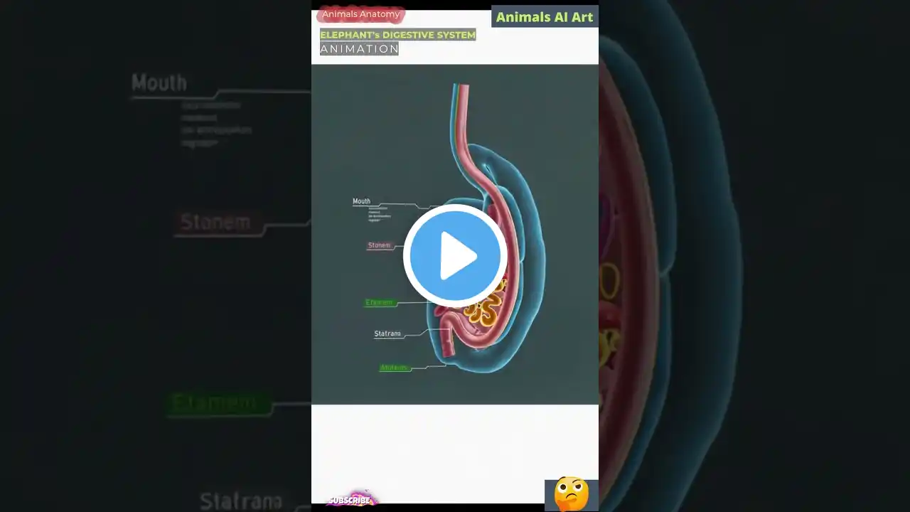Click the blurred Mouth text in background
Screen dimensions: 910x512
tap(159, 83)
